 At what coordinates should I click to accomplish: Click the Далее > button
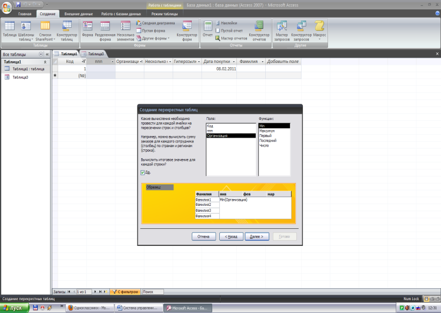point(257,237)
